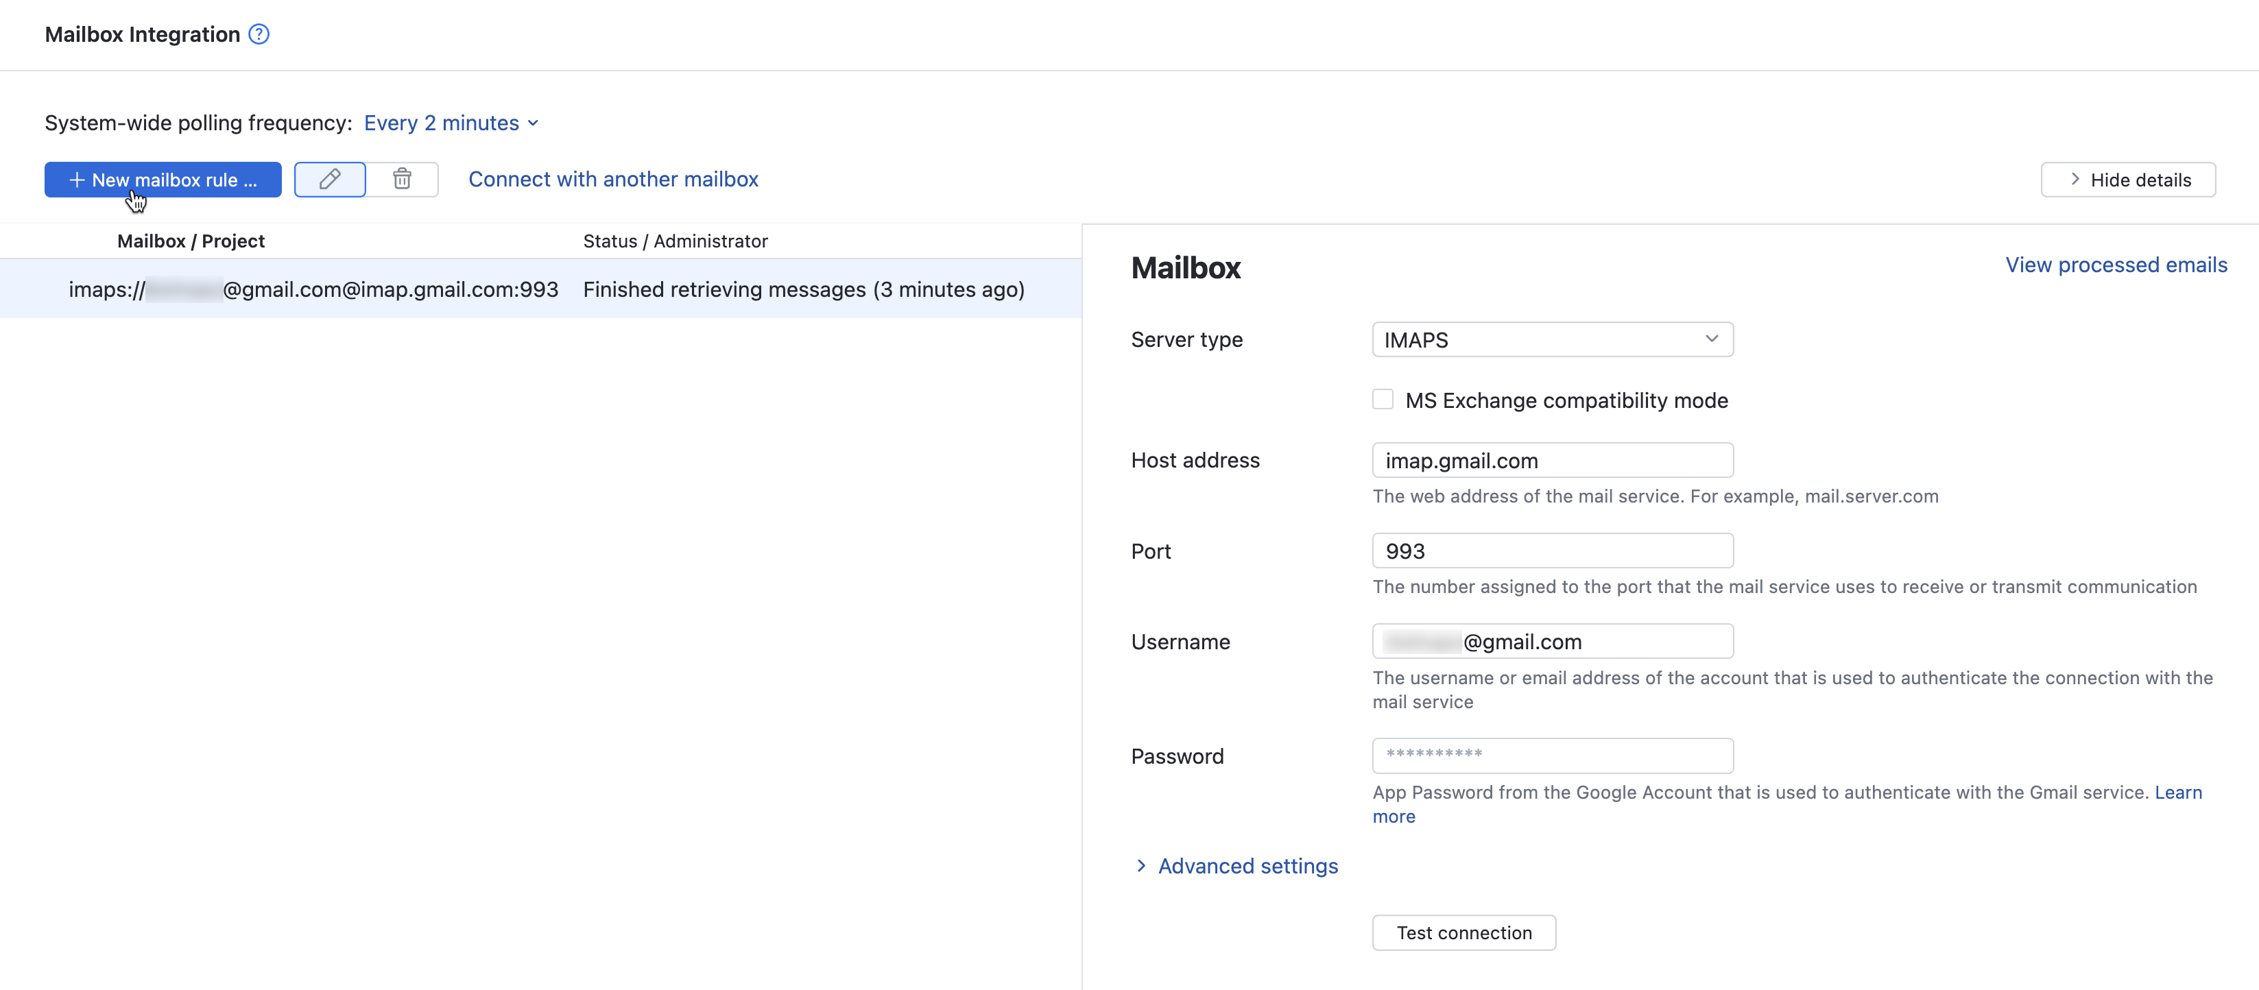Click the Host address input field

(1551, 460)
